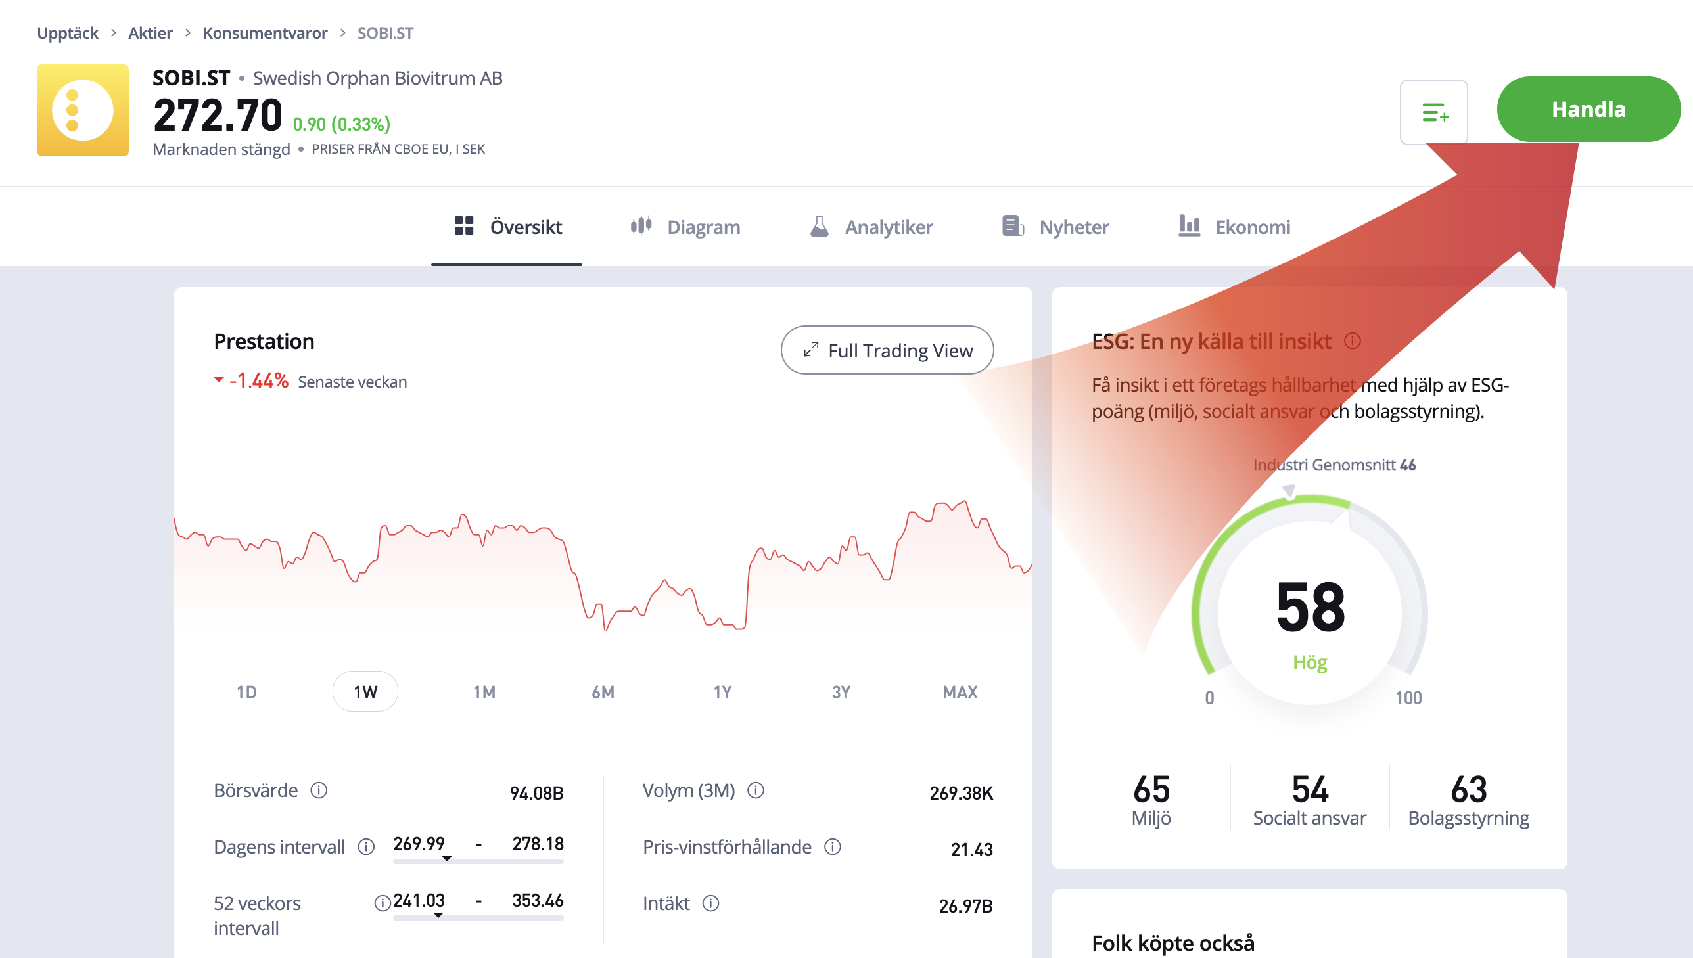Select the 6M chart period
Viewport: 1693px width, 958px height.
tap(603, 692)
